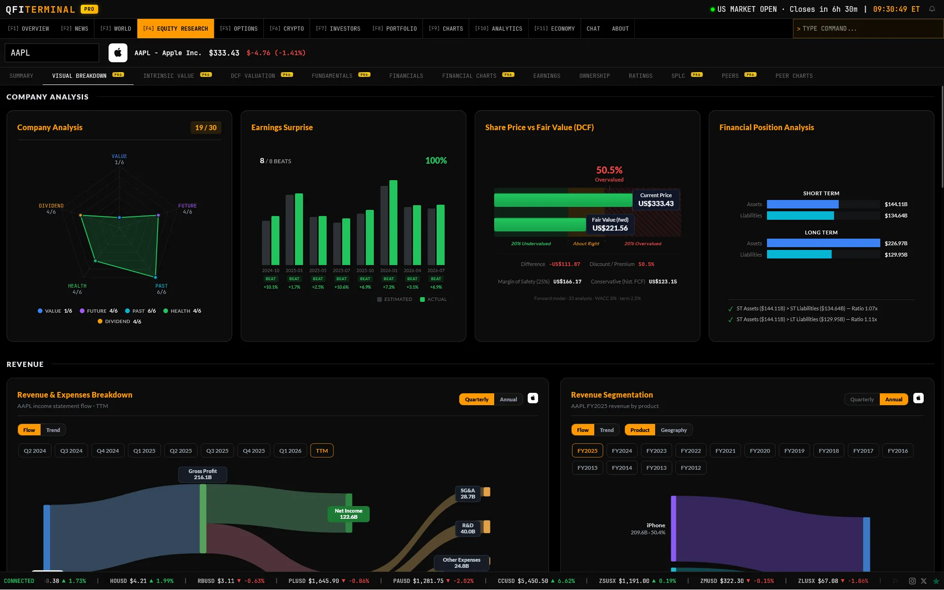Image resolution: width=944 pixels, height=590 pixels.
Task: Go to F11 Economy section
Action: tap(554, 29)
